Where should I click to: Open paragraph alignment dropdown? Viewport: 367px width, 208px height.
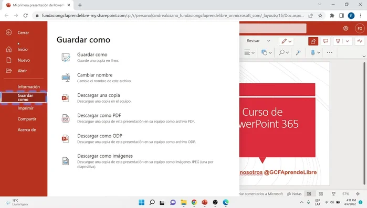249,52
